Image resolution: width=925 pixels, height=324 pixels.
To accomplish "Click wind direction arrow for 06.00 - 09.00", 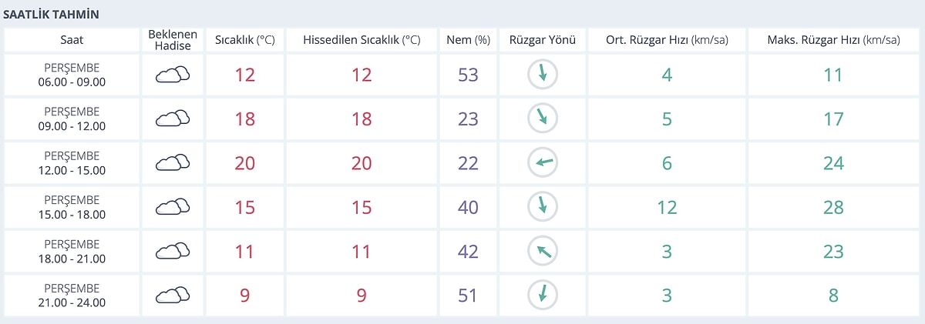I will pyautogui.click(x=543, y=75).
